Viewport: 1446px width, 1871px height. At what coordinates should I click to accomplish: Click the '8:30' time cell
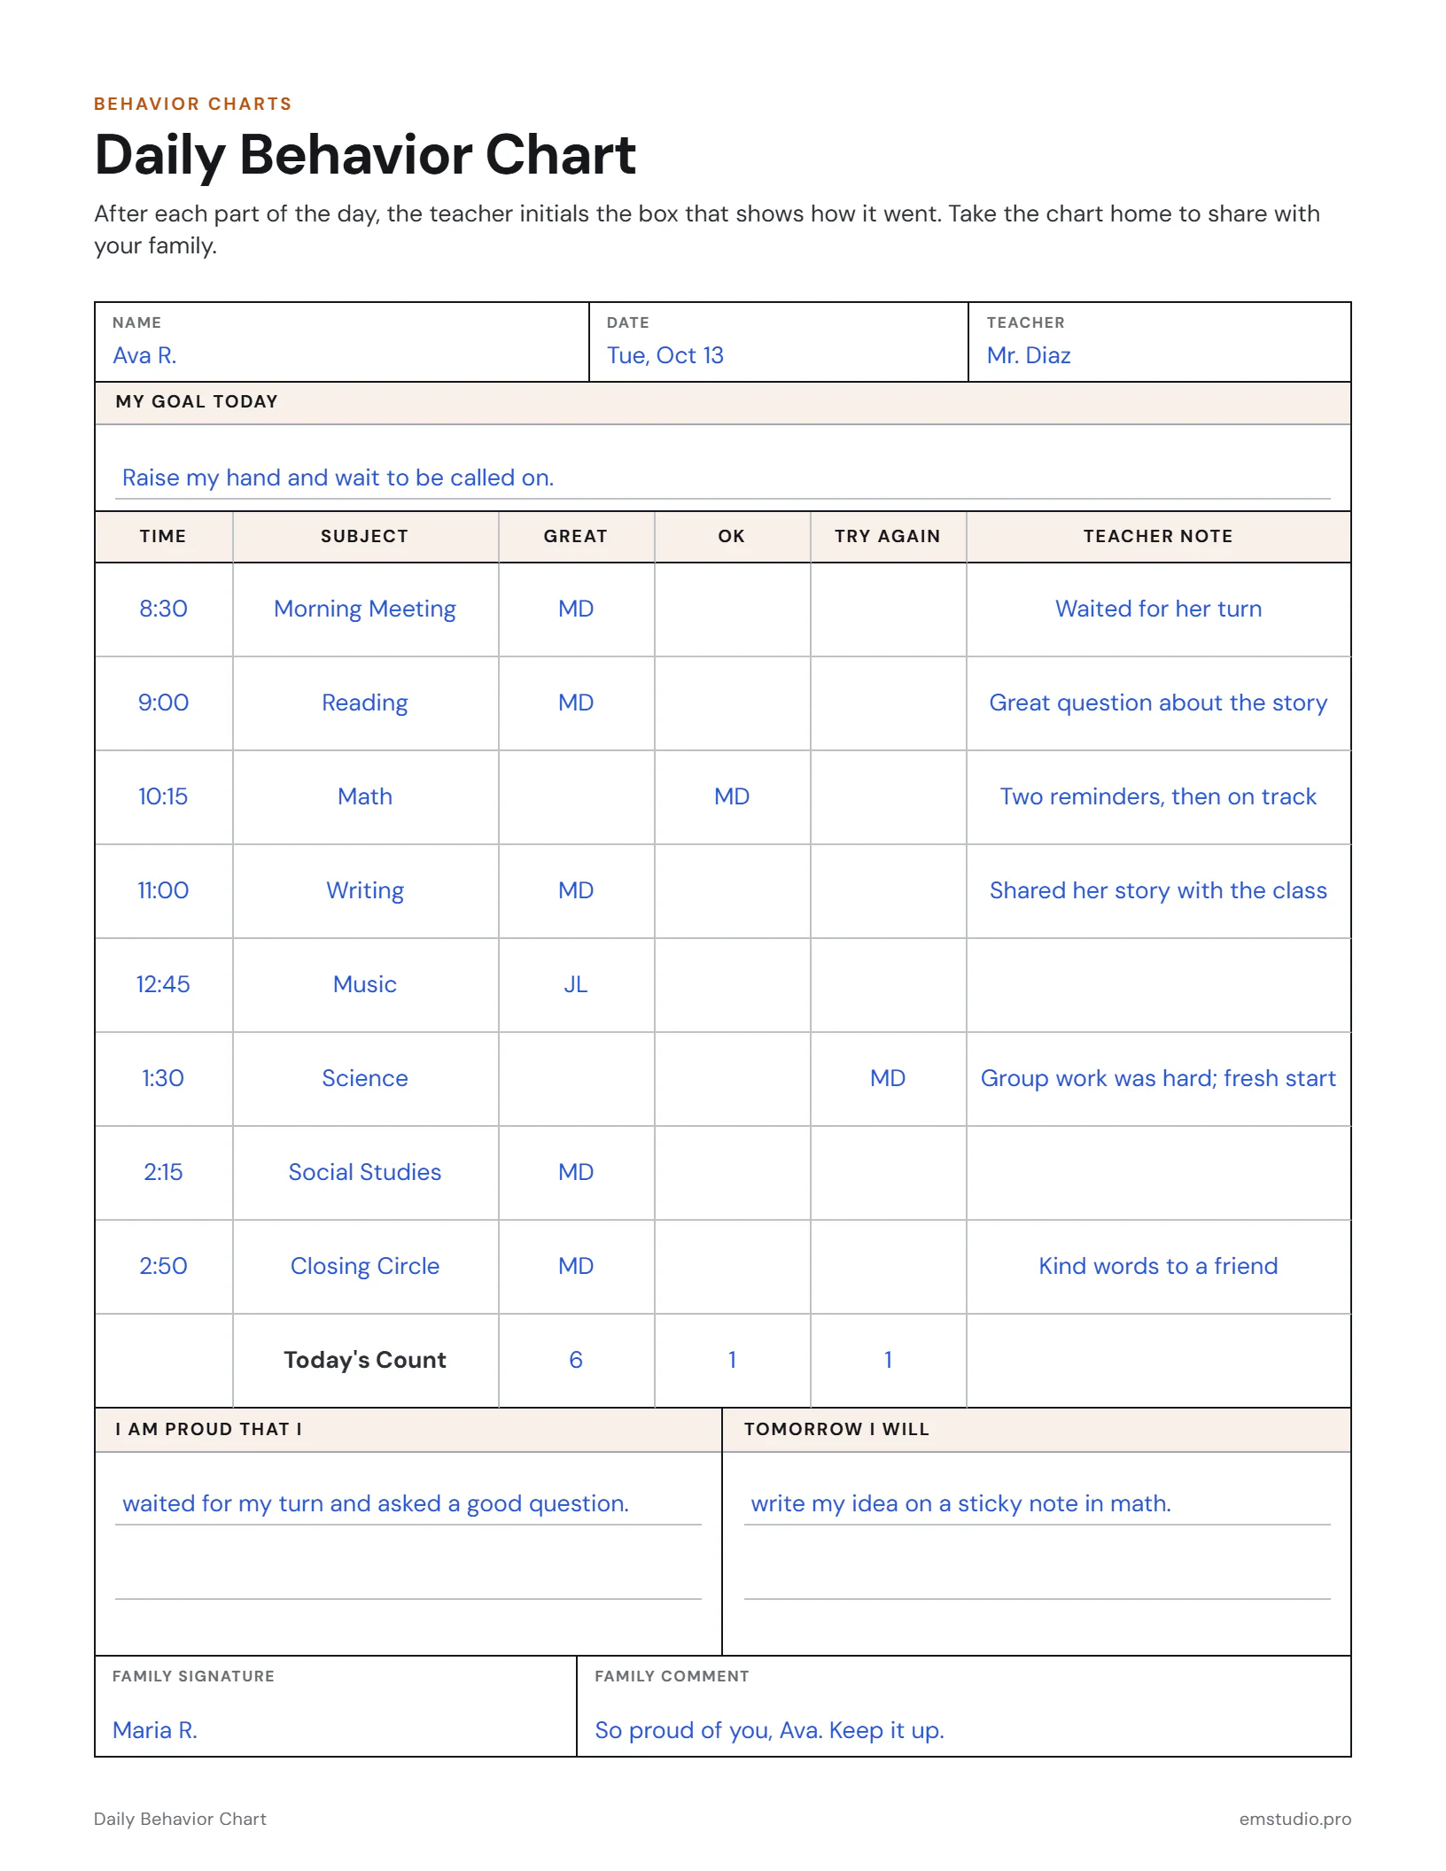click(x=163, y=609)
